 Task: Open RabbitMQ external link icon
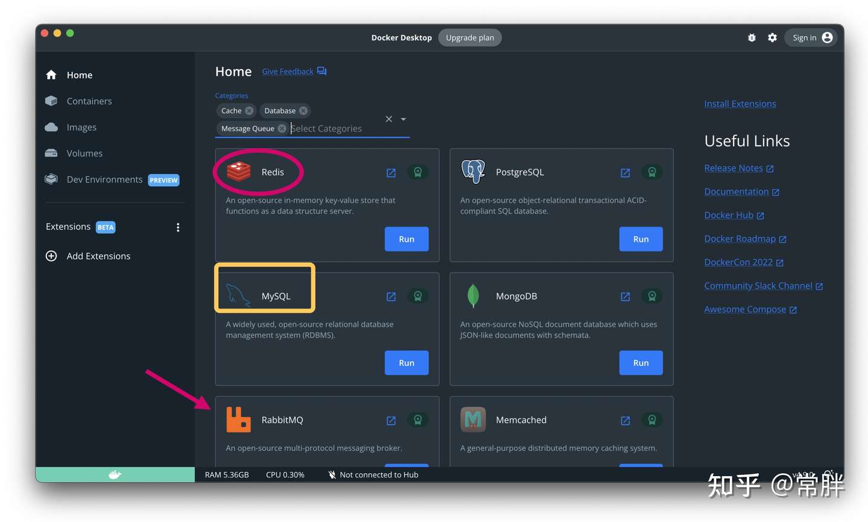[x=391, y=420]
